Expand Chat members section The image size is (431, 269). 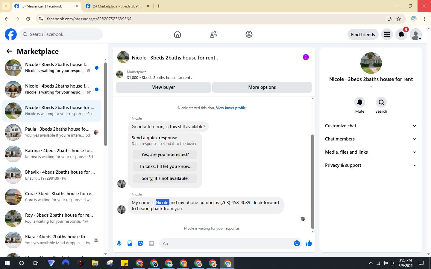pyautogui.click(x=371, y=139)
